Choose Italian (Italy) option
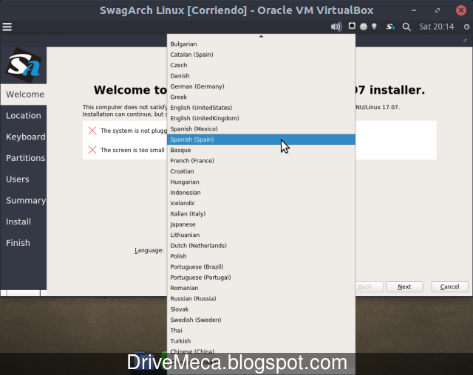The height and width of the screenshot is (375, 473). coord(261,213)
